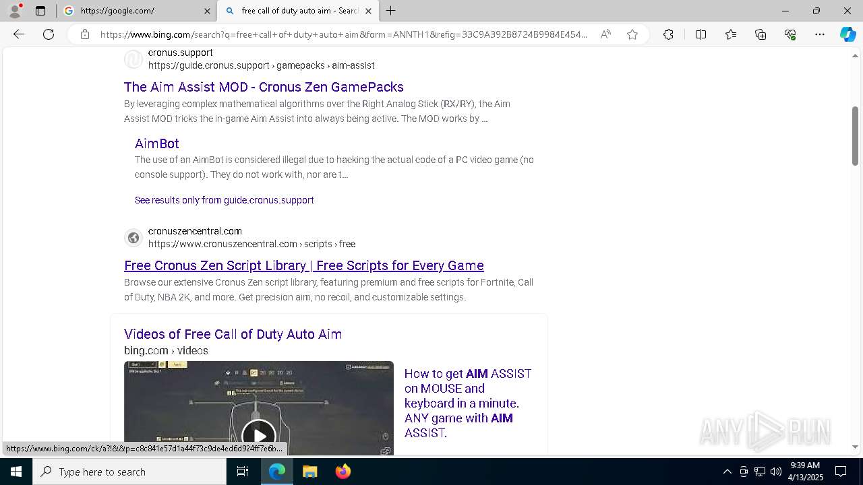863x485 pixels.
Task: Open the volume speaker tray icon
Action: click(x=776, y=472)
